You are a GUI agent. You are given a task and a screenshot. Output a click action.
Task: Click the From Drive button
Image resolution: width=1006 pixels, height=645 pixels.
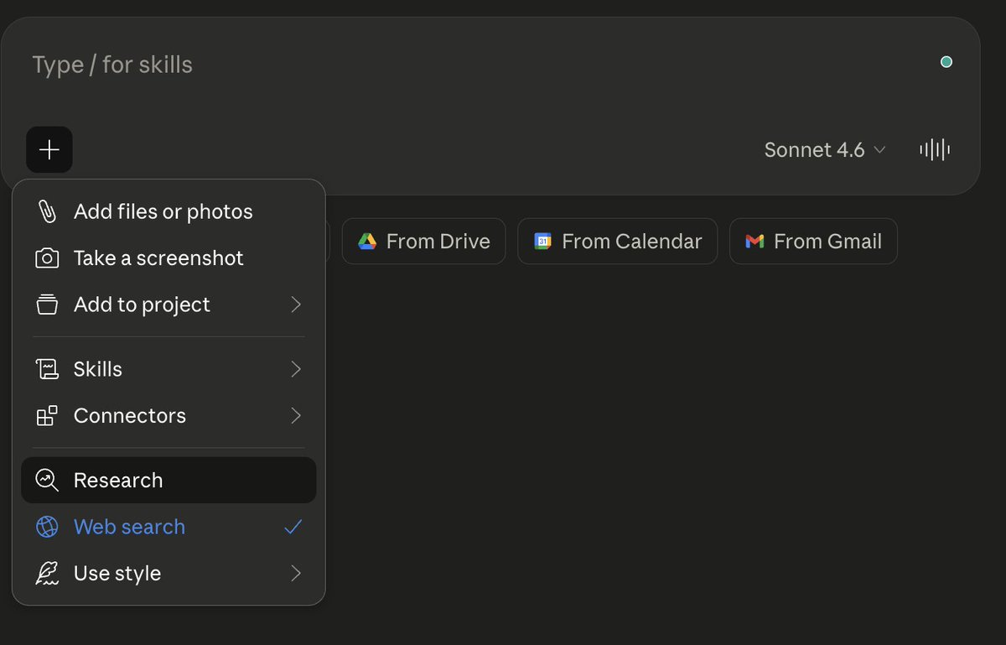pos(423,242)
